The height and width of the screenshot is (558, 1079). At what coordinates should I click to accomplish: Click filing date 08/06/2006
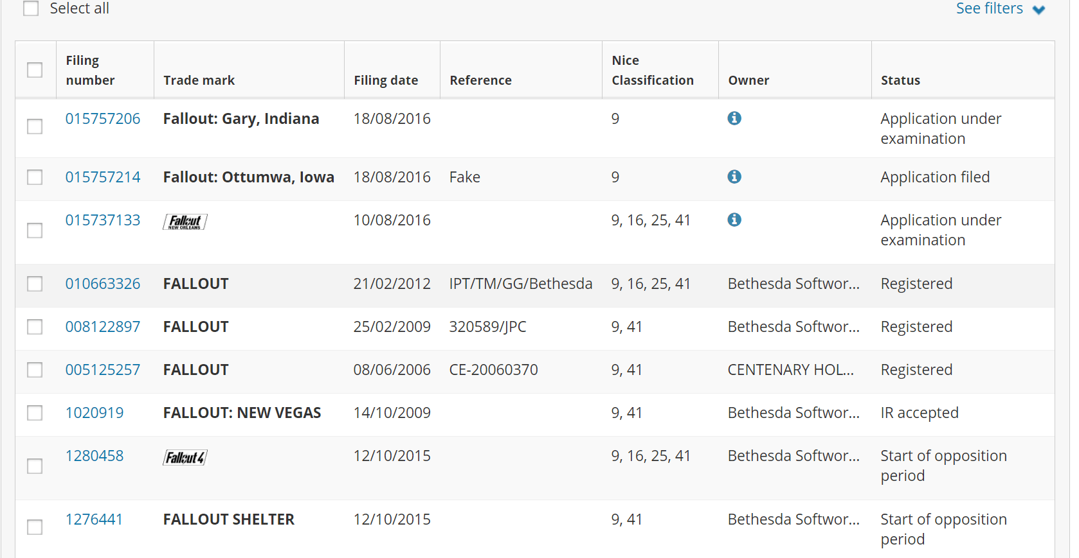(392, 370)
